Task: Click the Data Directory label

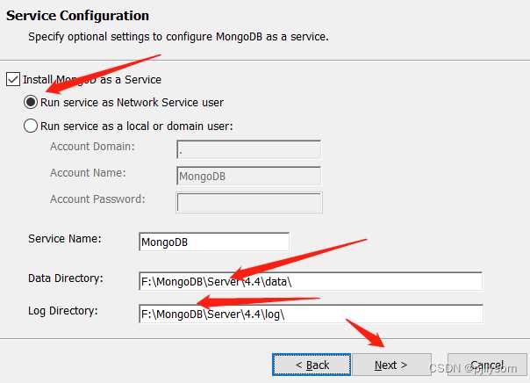Action: [x=66, y=278]
